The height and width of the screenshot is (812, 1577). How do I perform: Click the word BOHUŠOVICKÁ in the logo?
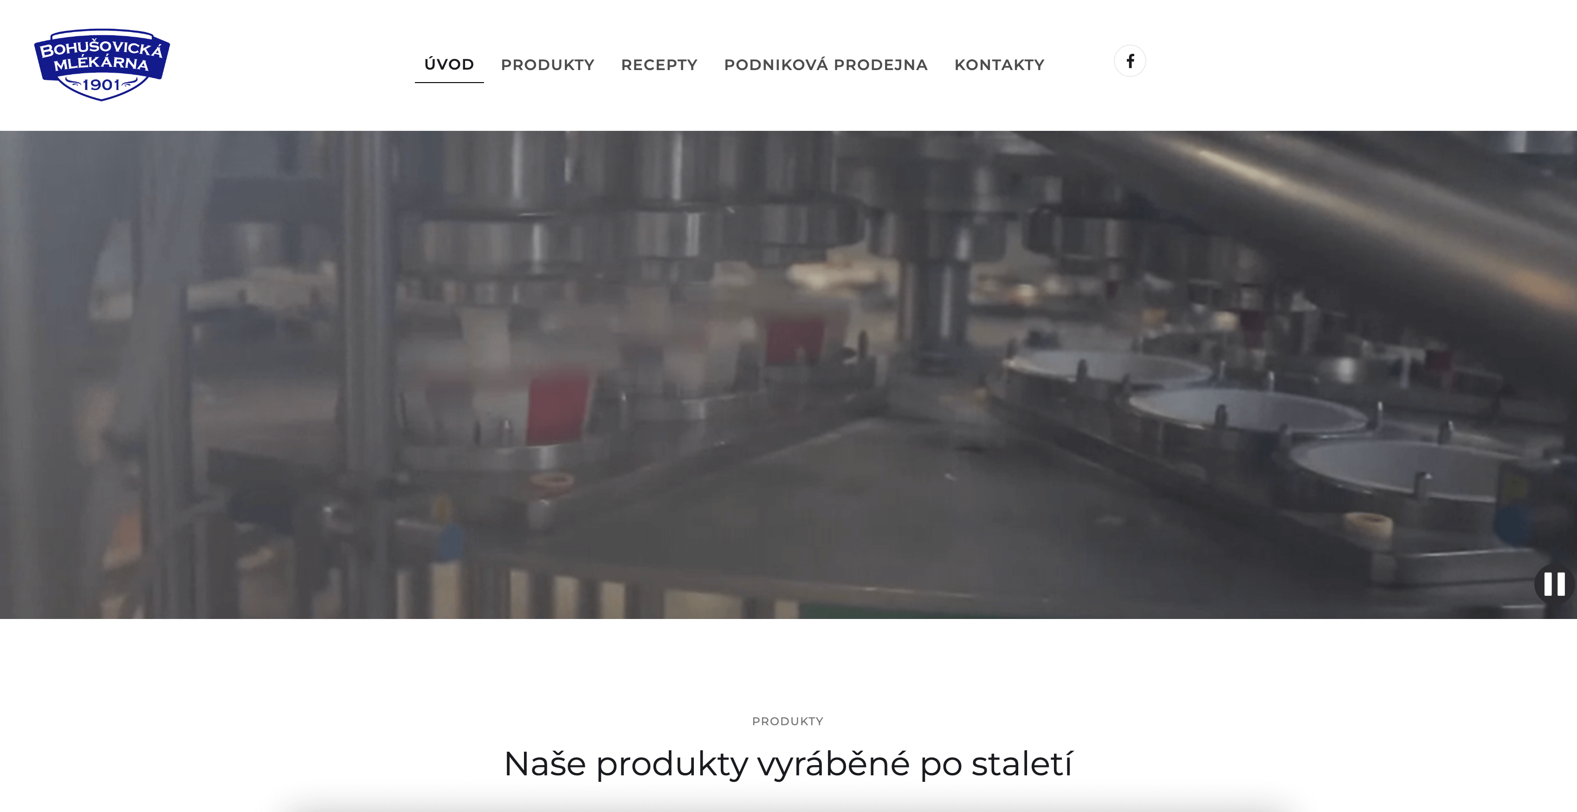pos(102,48)
